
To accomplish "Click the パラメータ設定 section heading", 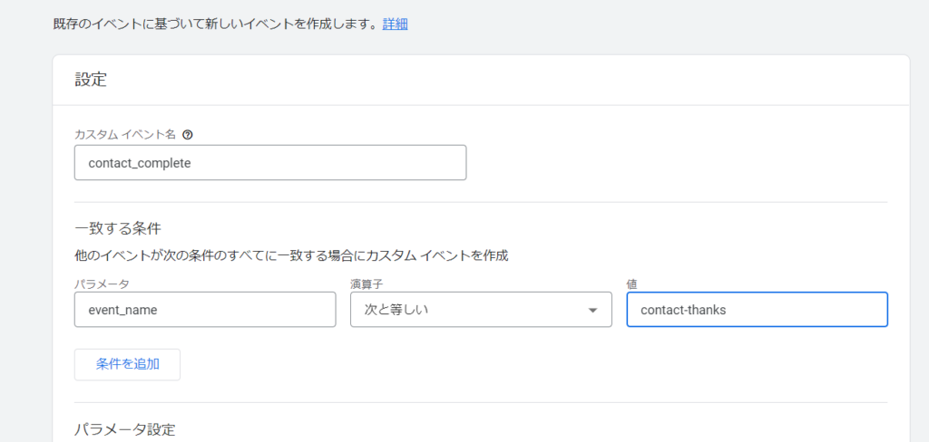I will (x=124, y=428).
